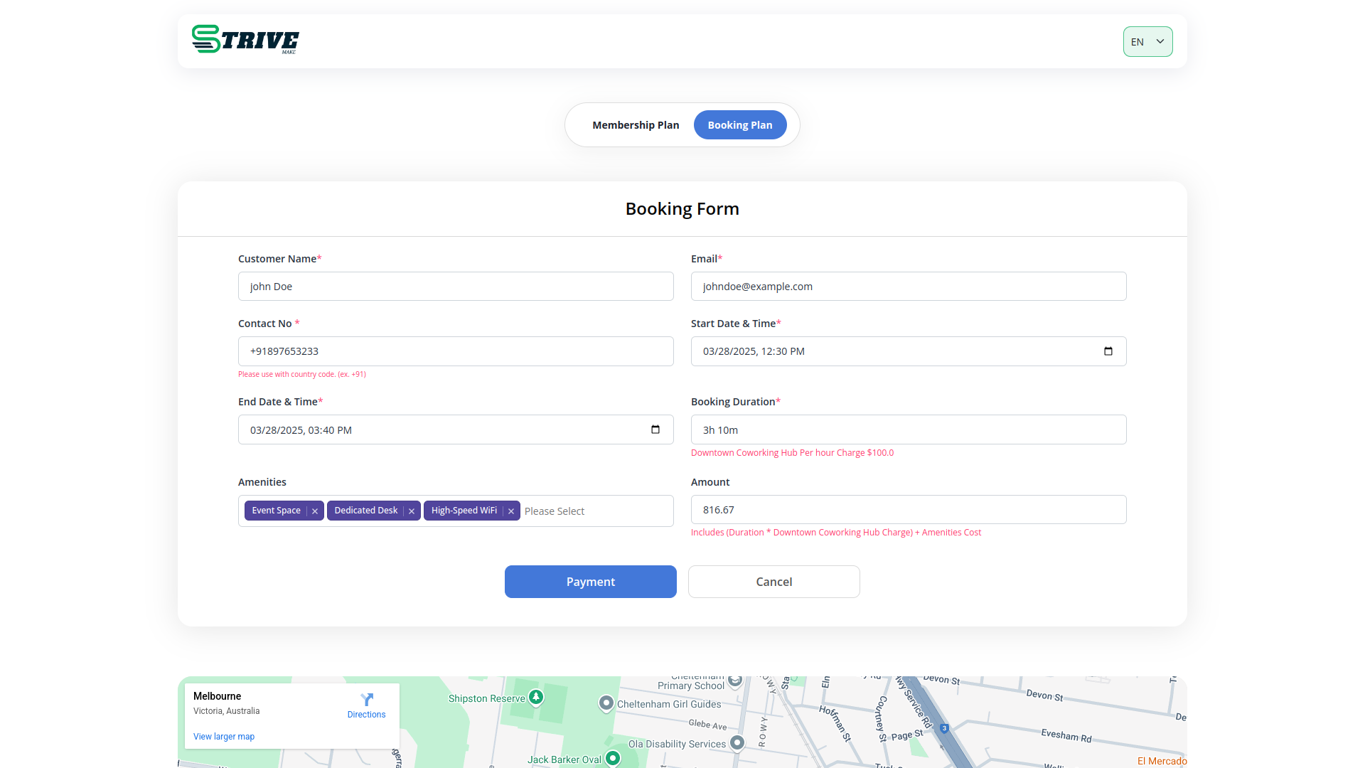Screen dimensions: 1365x768
Task: Open Start Date calendar picker icon
Action: point(1108,351)
